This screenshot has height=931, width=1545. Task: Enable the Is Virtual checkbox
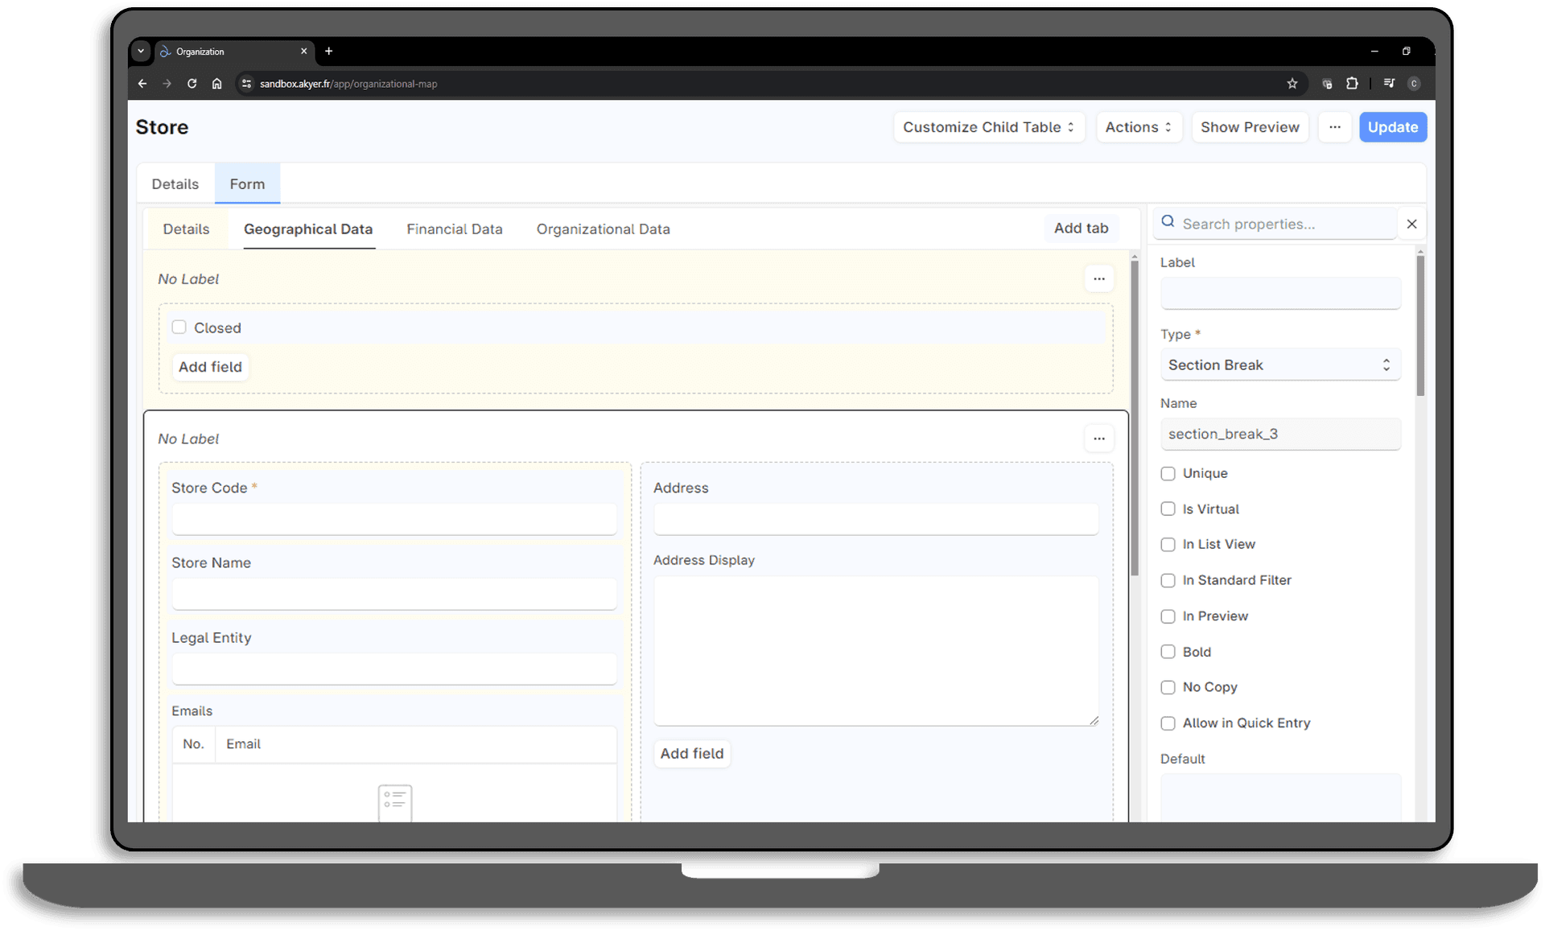point(1168,509)
